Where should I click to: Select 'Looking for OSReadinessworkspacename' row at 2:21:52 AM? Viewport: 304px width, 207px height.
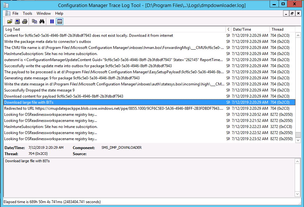pos(149,121)
